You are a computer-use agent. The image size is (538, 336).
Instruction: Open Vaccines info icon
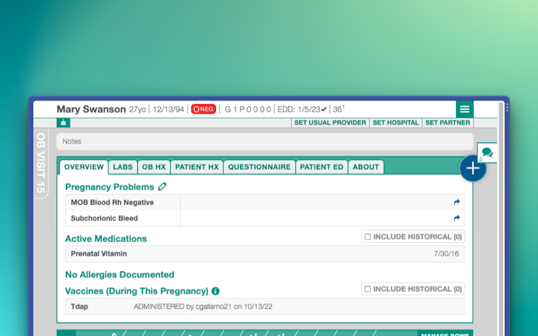215,291
